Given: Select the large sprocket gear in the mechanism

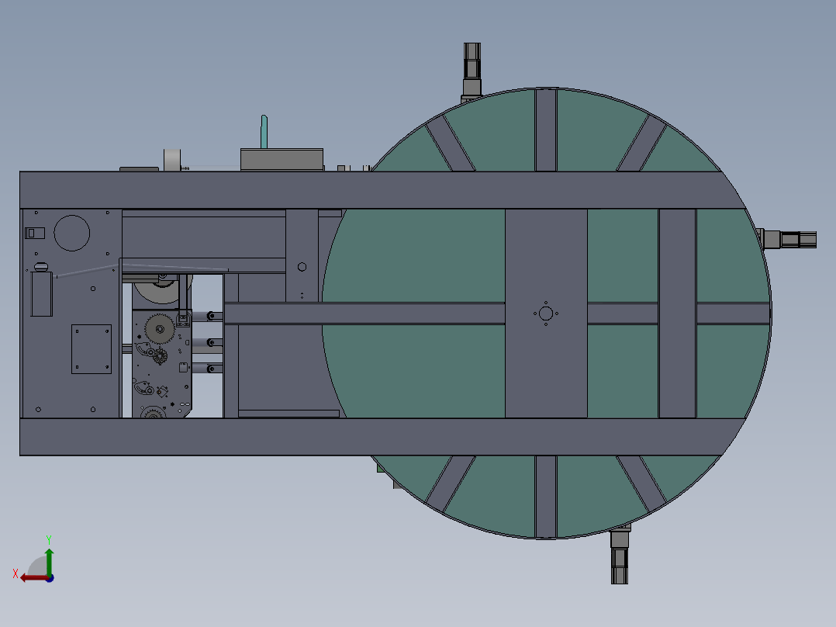Looking at the screenshot, I should click(160, 329).
